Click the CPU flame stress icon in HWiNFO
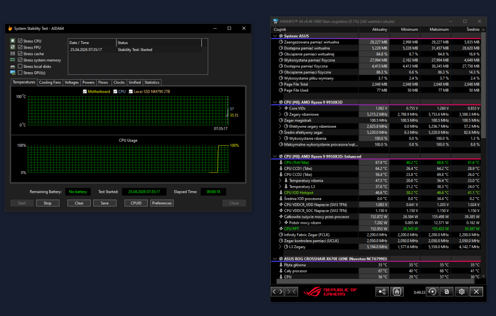496x316 pixels. pos(397,292)
